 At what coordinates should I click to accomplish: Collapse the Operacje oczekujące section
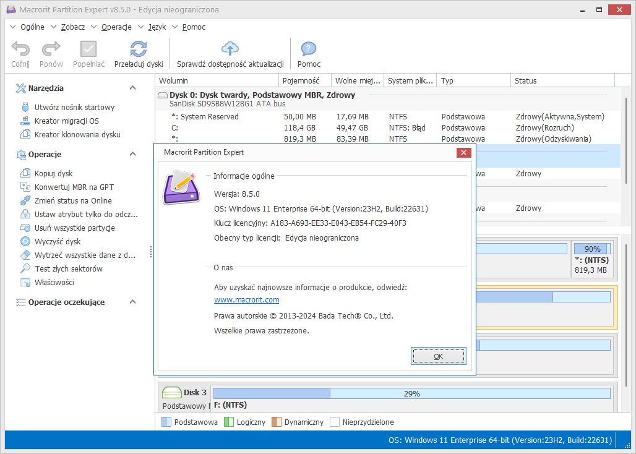pyautogui.click(x=132, y=302)
